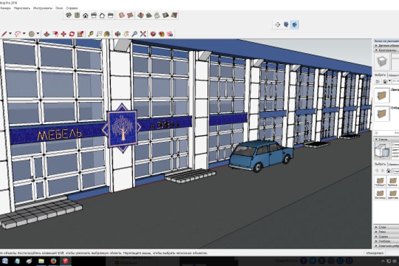Open dropdown arrow beside the Arc tool

coord(24,34)
